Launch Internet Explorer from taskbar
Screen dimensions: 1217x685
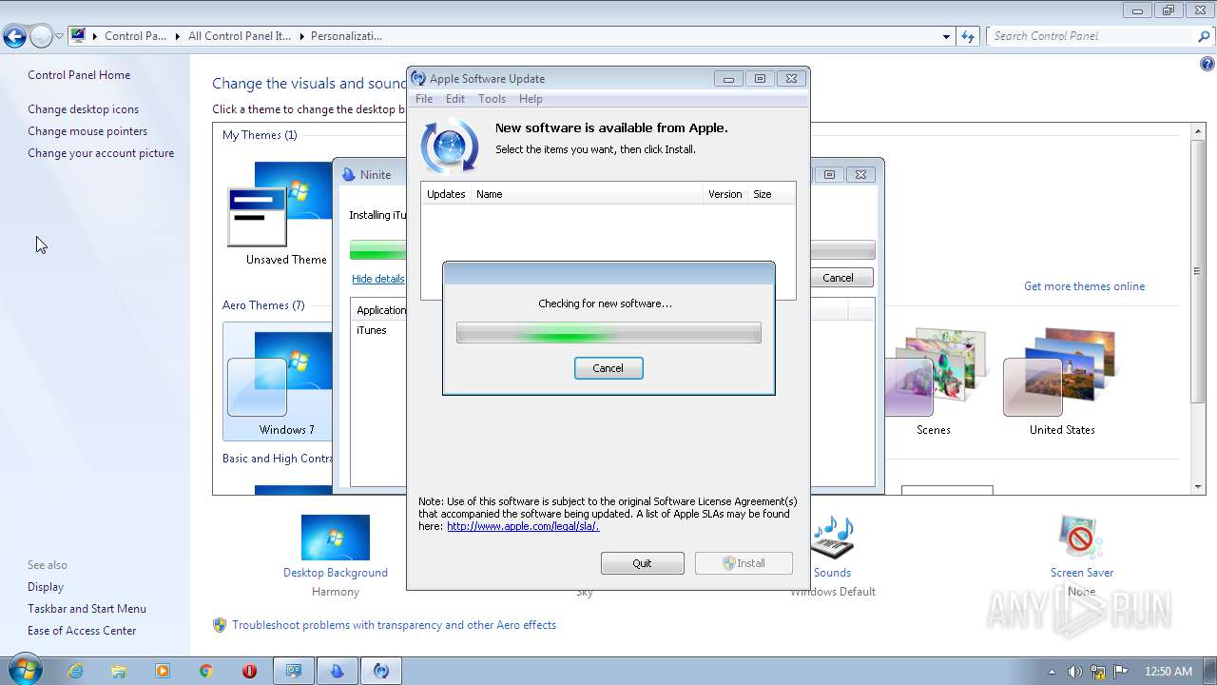pos(75,671)
